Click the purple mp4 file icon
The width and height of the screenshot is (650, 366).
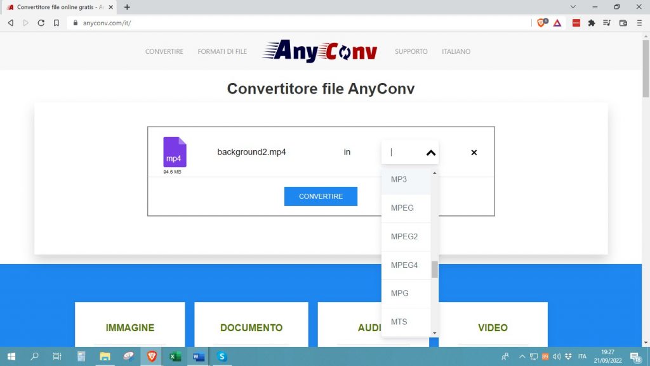point(175,152)
